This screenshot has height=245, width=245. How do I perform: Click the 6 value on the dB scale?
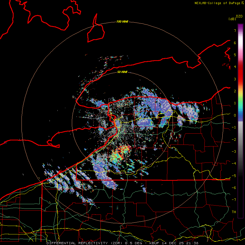[235, 43]
